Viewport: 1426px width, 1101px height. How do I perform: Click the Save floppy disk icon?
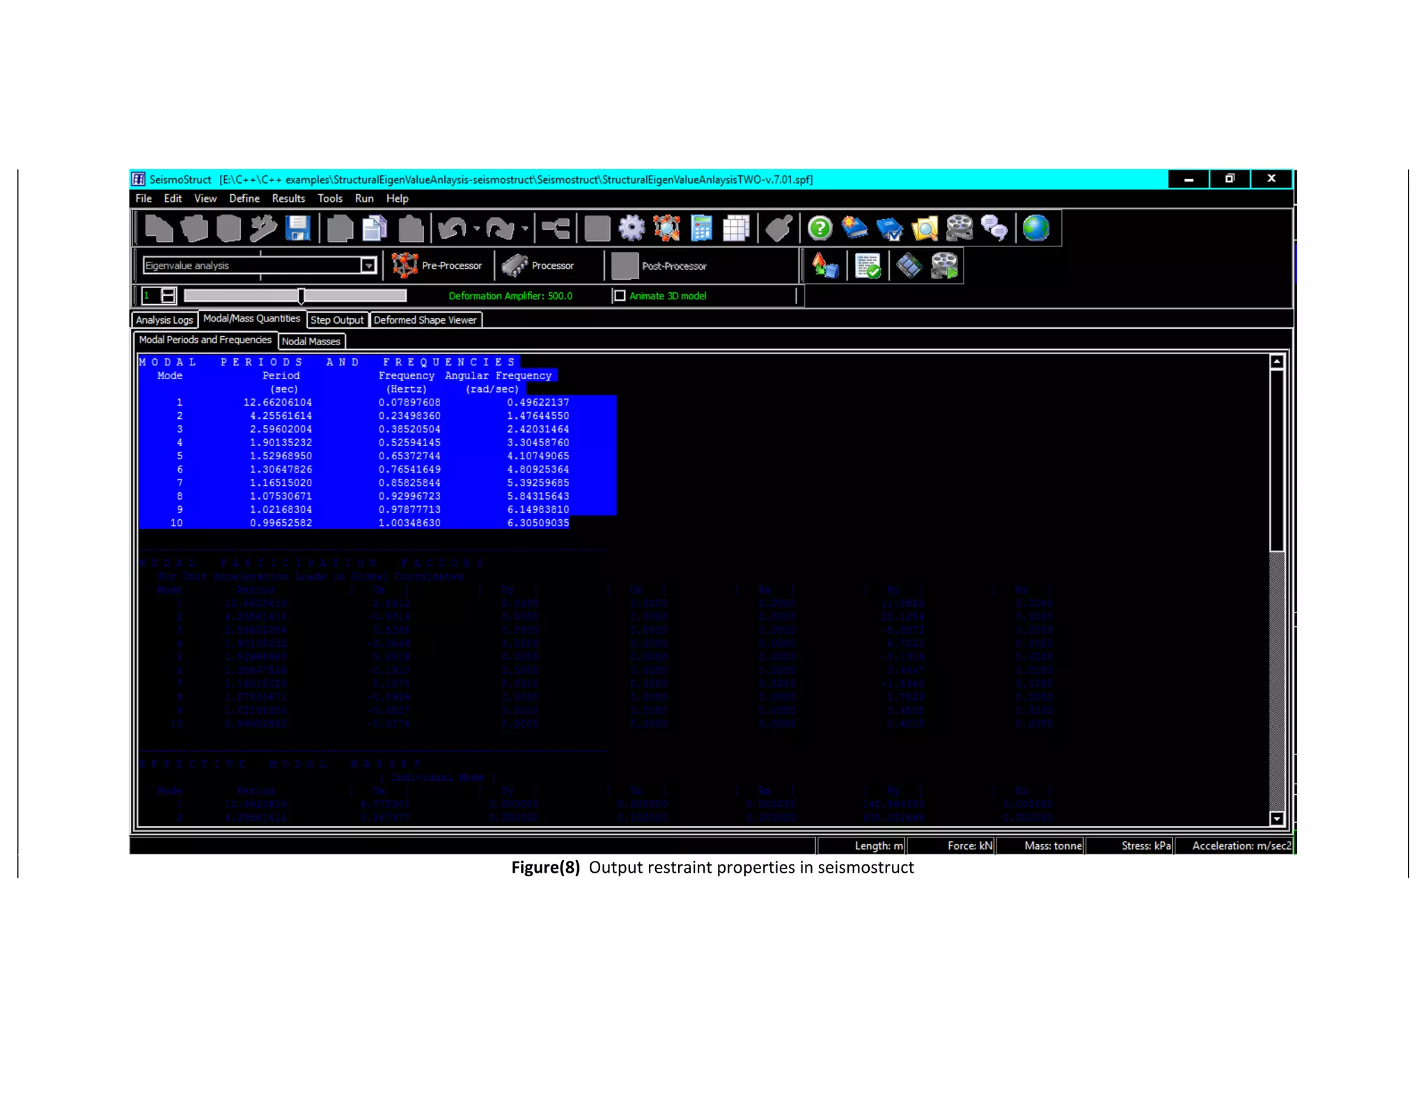298,228
